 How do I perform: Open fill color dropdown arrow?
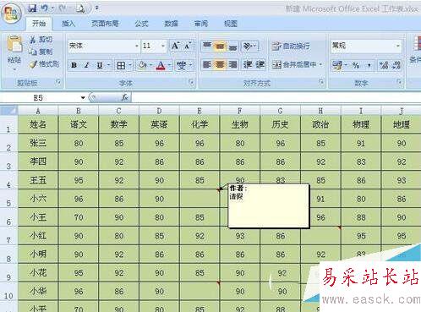(x=151, y=65)
